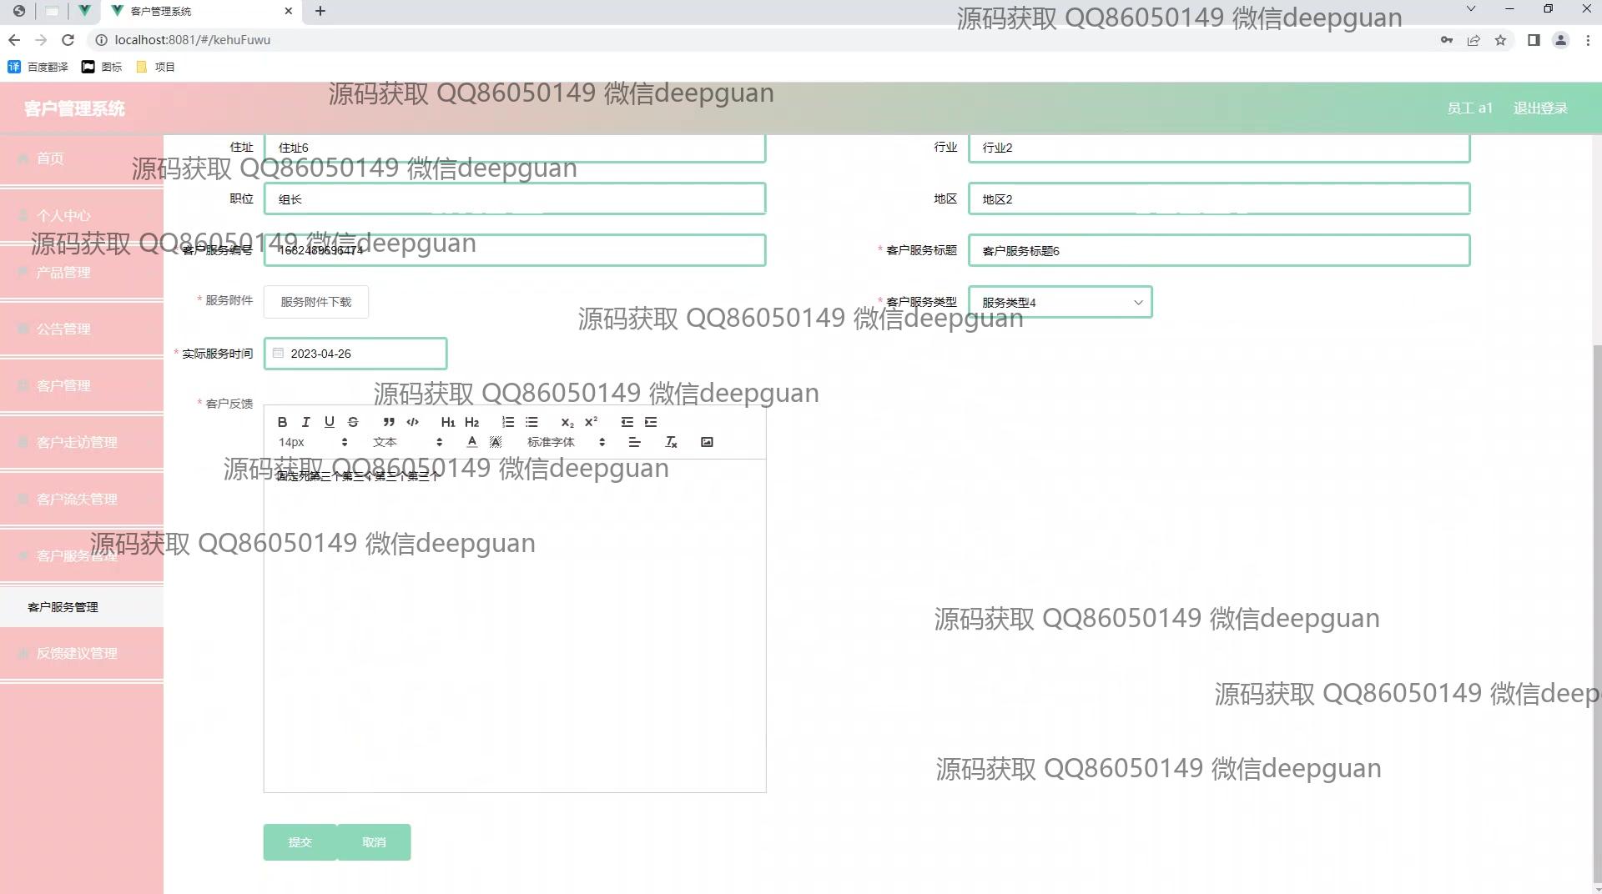
Task: Clear text formatting in editor
Action: [671, 442]
